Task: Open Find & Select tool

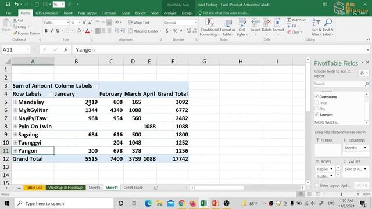Action: (x=328, y=27)
